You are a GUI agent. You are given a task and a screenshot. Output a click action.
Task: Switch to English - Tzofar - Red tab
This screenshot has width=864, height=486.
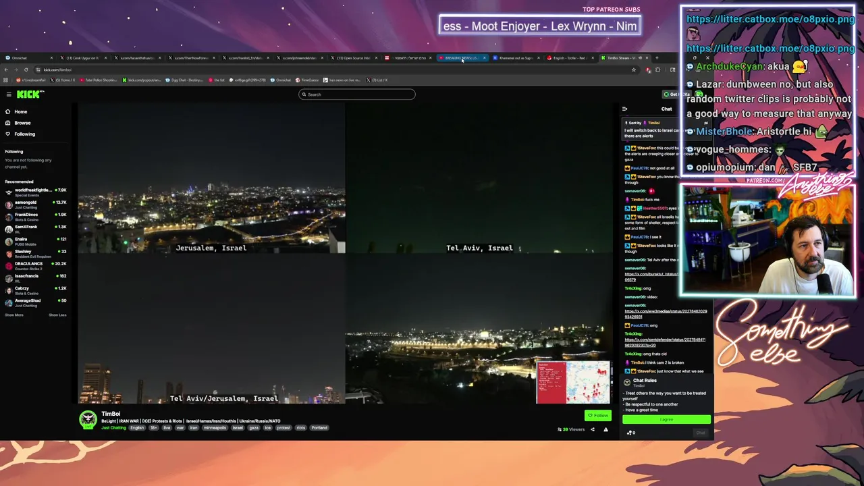point(570,58)
